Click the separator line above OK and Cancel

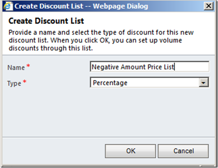[109, 137]
